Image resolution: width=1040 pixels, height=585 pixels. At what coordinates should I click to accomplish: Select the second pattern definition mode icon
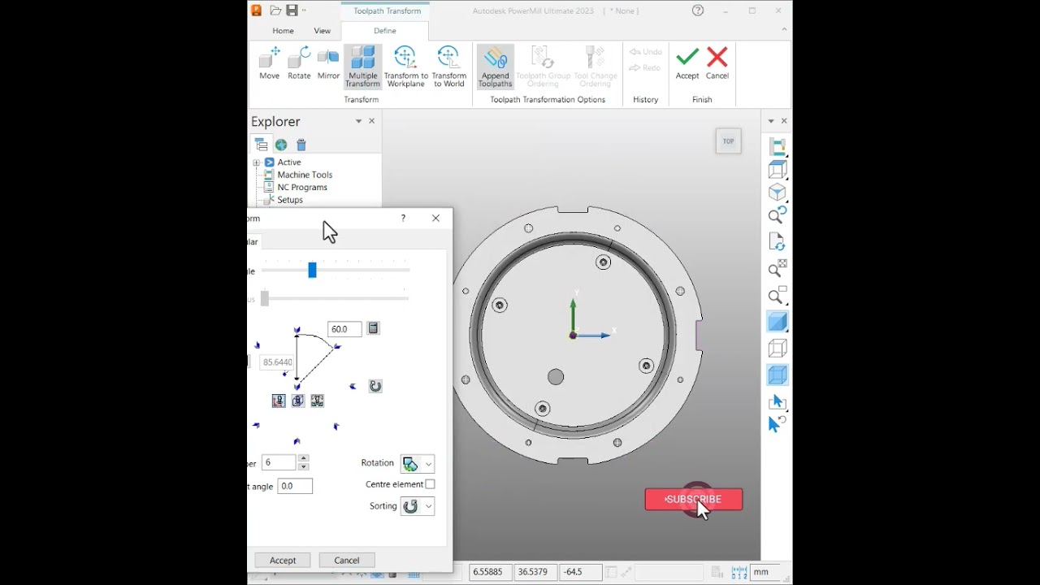[298, 401]
